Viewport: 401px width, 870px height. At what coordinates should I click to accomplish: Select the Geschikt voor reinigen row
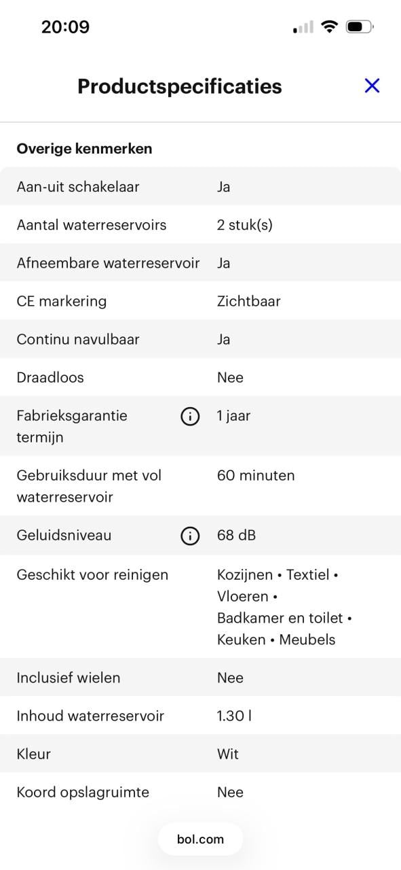pos(200,605)
